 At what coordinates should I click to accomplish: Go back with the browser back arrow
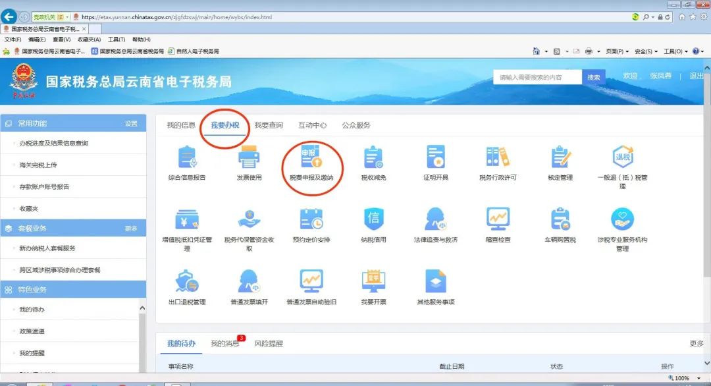click(x=9, y=16)
